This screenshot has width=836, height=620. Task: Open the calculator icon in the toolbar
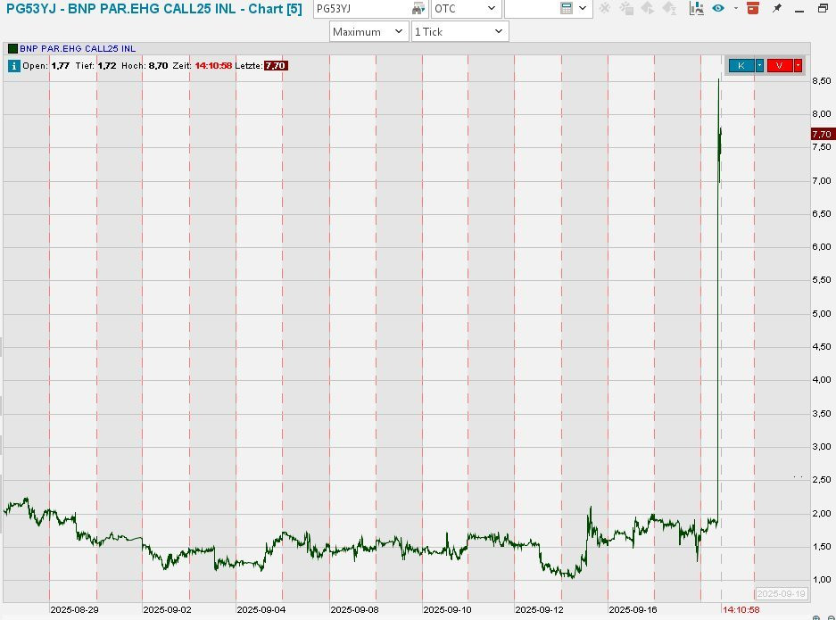point(566,9)
